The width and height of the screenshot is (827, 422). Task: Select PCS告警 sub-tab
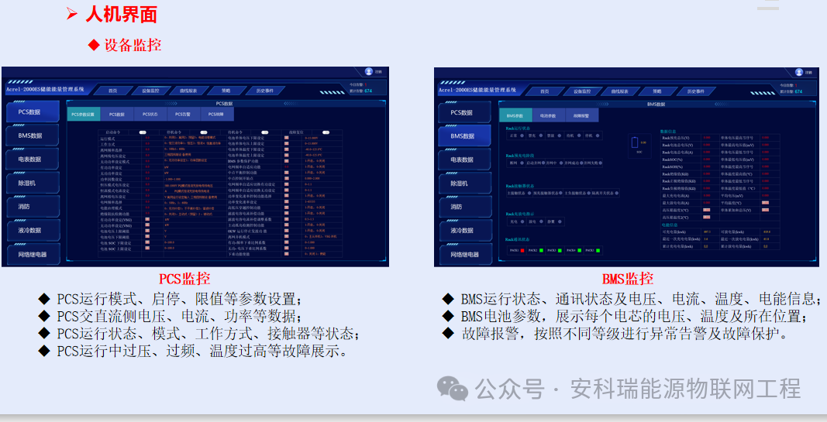183,114
